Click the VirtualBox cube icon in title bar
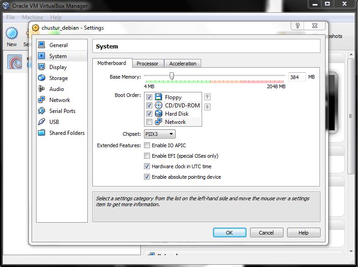This screenshot has width=358, height=267. tap(6, 5)
